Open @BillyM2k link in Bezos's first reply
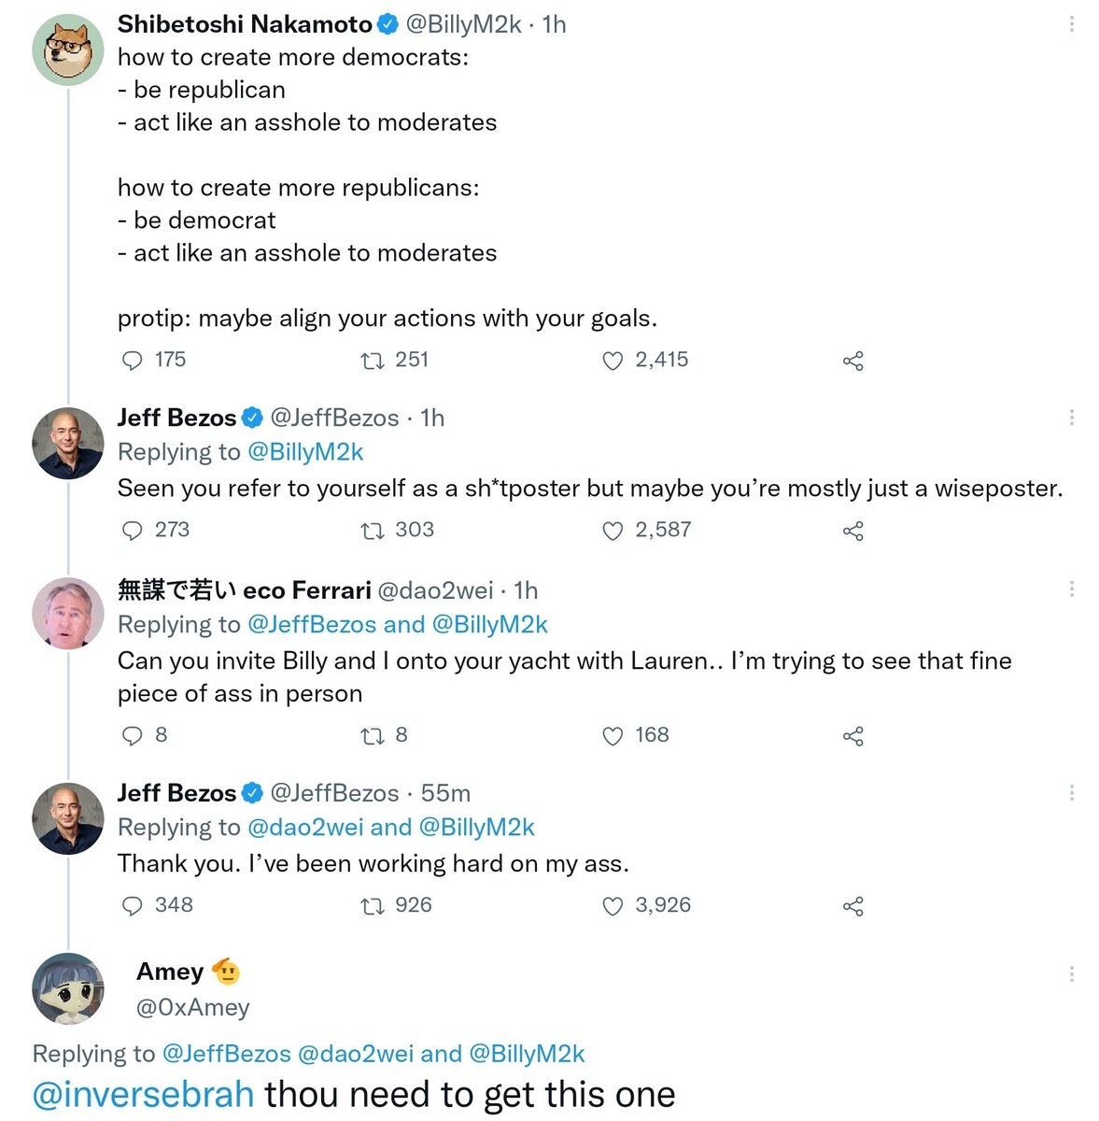The image size is (1099, 1121). pos(305,452)
